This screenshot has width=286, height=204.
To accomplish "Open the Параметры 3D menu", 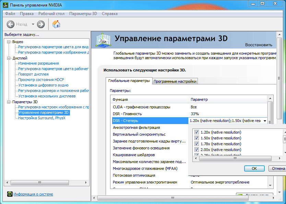I will pos(83,14).
